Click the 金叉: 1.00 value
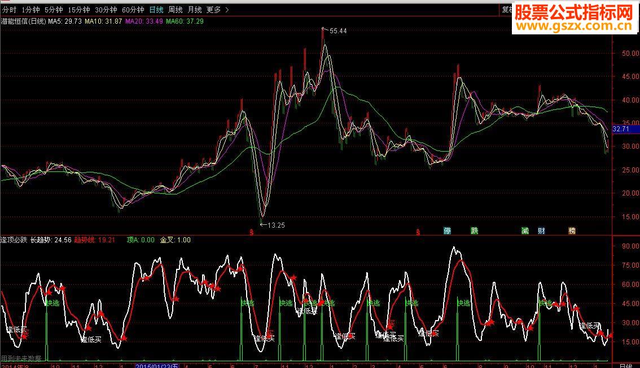The height and width of the screenshot is (368, 640). pyautogui.click(x=175, y=240)
